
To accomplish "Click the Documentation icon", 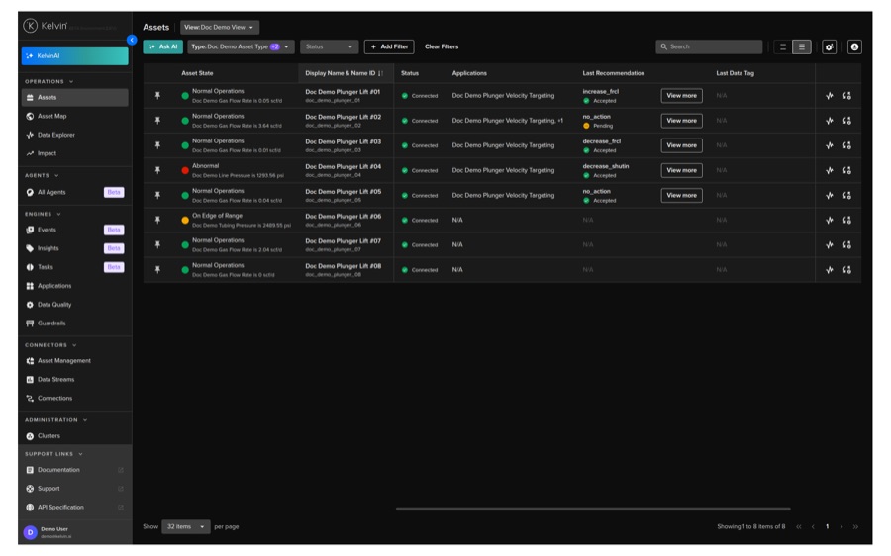I will 30,470.
